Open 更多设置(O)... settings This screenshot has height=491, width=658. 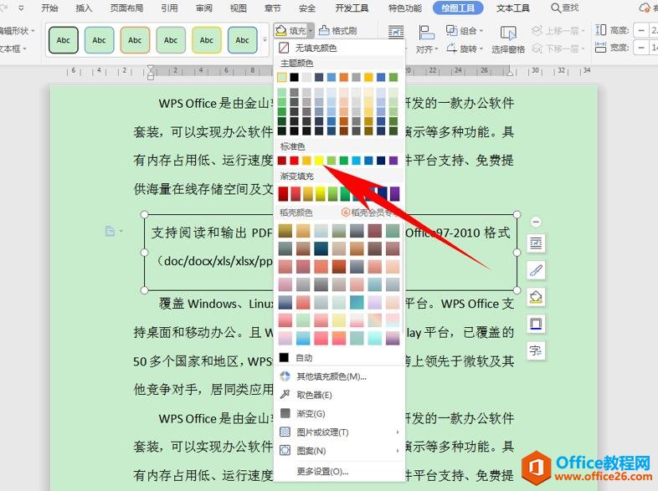pos(339,471)
